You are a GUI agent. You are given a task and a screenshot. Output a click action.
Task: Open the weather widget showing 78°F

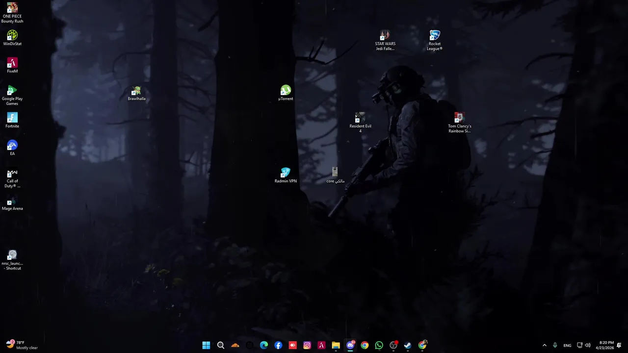pos(22,345)
